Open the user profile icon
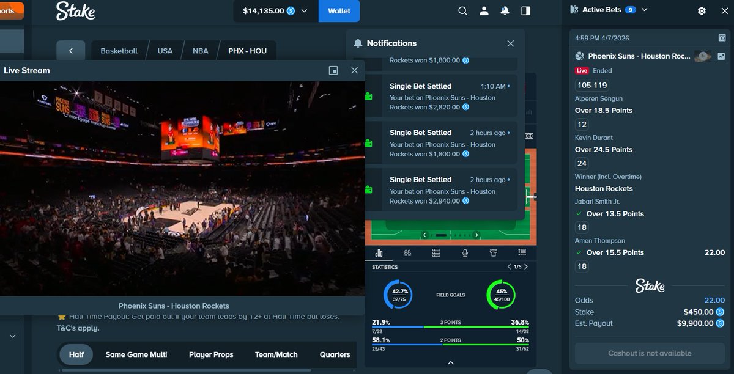The image size is (734, 374). pos(484,11)
